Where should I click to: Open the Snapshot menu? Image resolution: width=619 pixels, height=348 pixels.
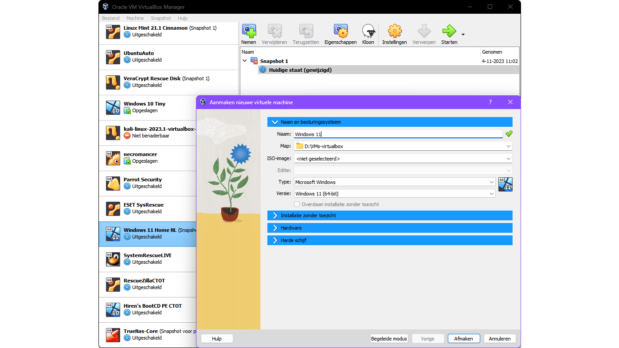tap(161, 18)
